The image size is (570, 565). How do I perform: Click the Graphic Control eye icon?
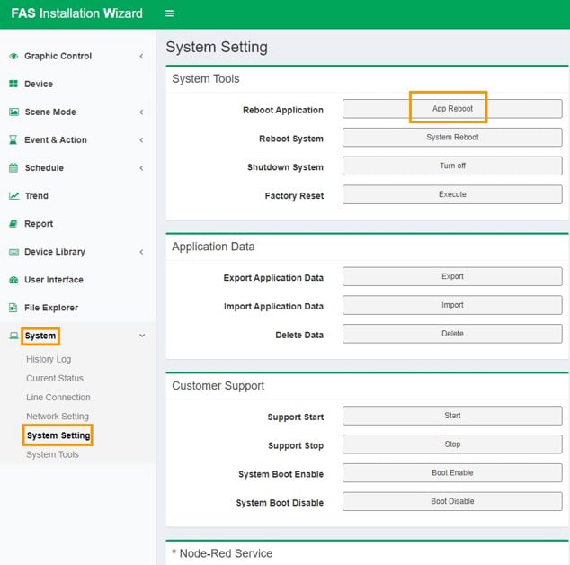13,56
